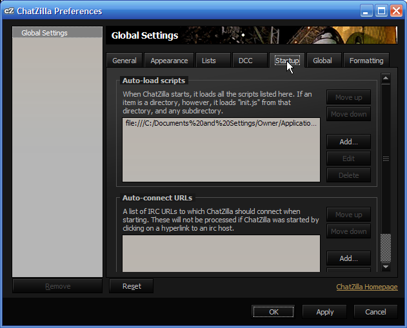Click the scrollbar up arrow
This screenshot has width=407, height=328.
tap(386, 78)
